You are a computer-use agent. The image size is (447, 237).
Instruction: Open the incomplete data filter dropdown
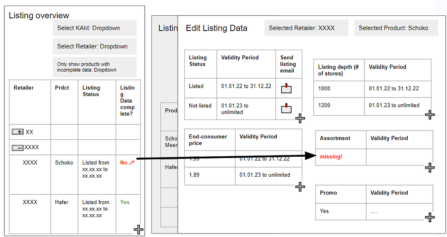95,67
